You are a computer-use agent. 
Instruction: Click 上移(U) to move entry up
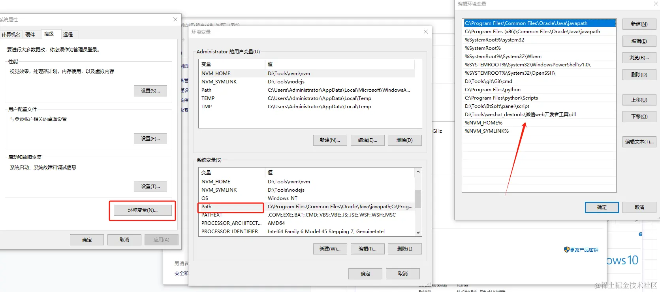639,100
